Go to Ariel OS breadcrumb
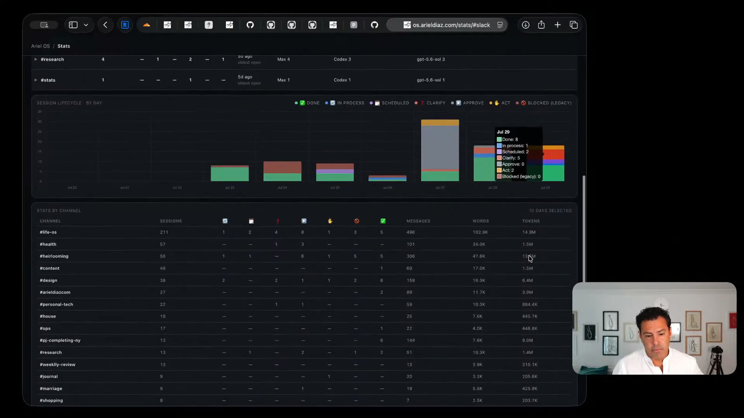Screen dimensions: 744x418 pyautogui.click(x=40, y=46)
